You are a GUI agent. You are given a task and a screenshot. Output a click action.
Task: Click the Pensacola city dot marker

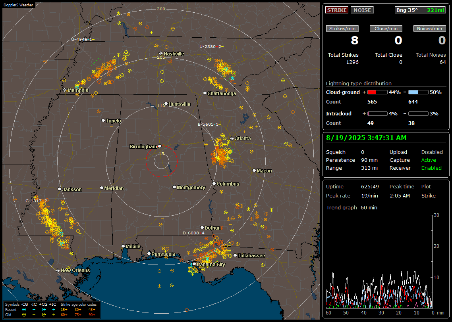pos(149,254)
